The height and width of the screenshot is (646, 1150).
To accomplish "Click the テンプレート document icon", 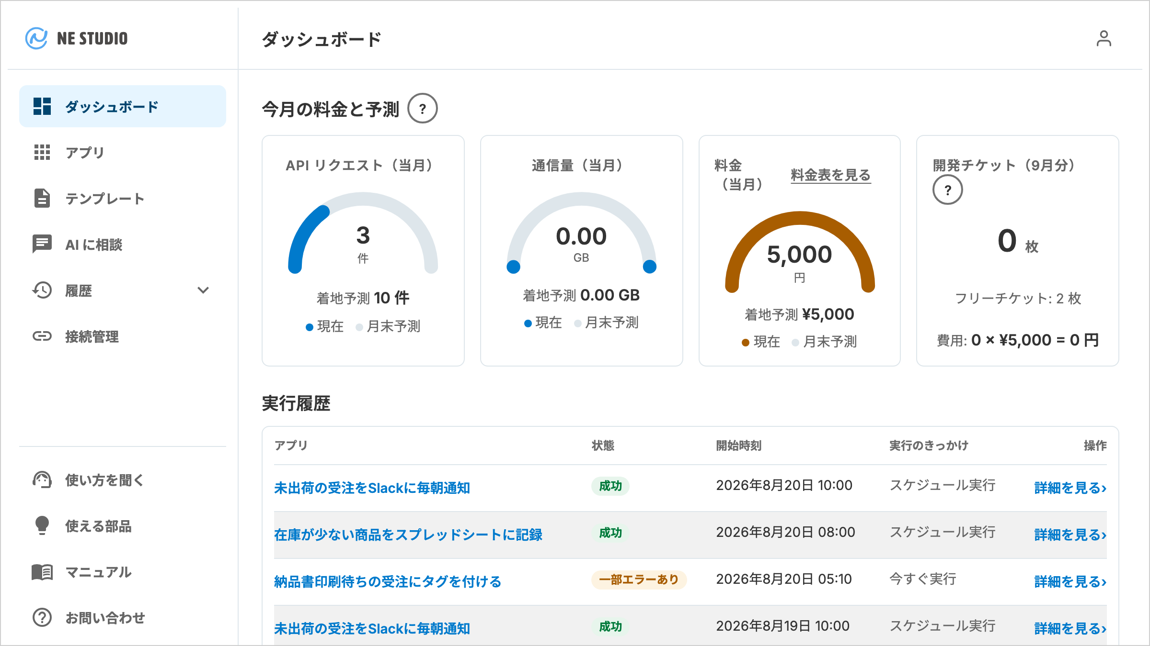I will point(42,198).
